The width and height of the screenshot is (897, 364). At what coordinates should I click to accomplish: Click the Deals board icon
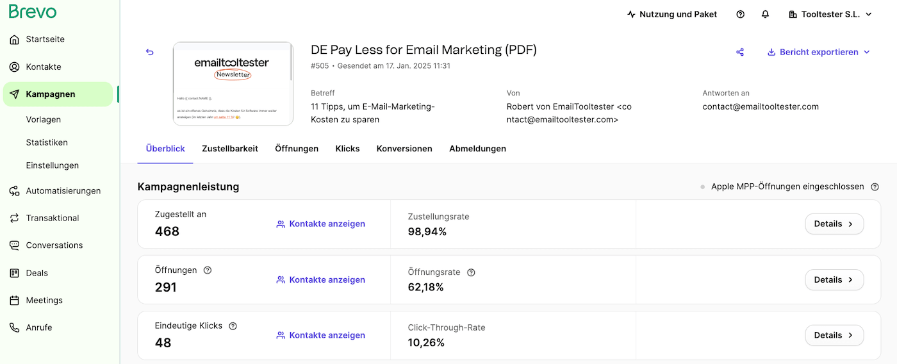pyautogui.click(x=15, y=273)
